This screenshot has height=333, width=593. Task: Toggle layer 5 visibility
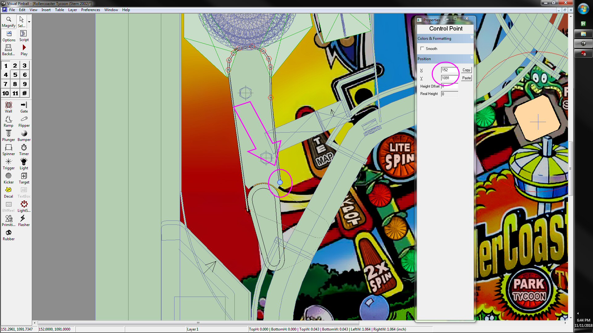[x=15, y=75]
